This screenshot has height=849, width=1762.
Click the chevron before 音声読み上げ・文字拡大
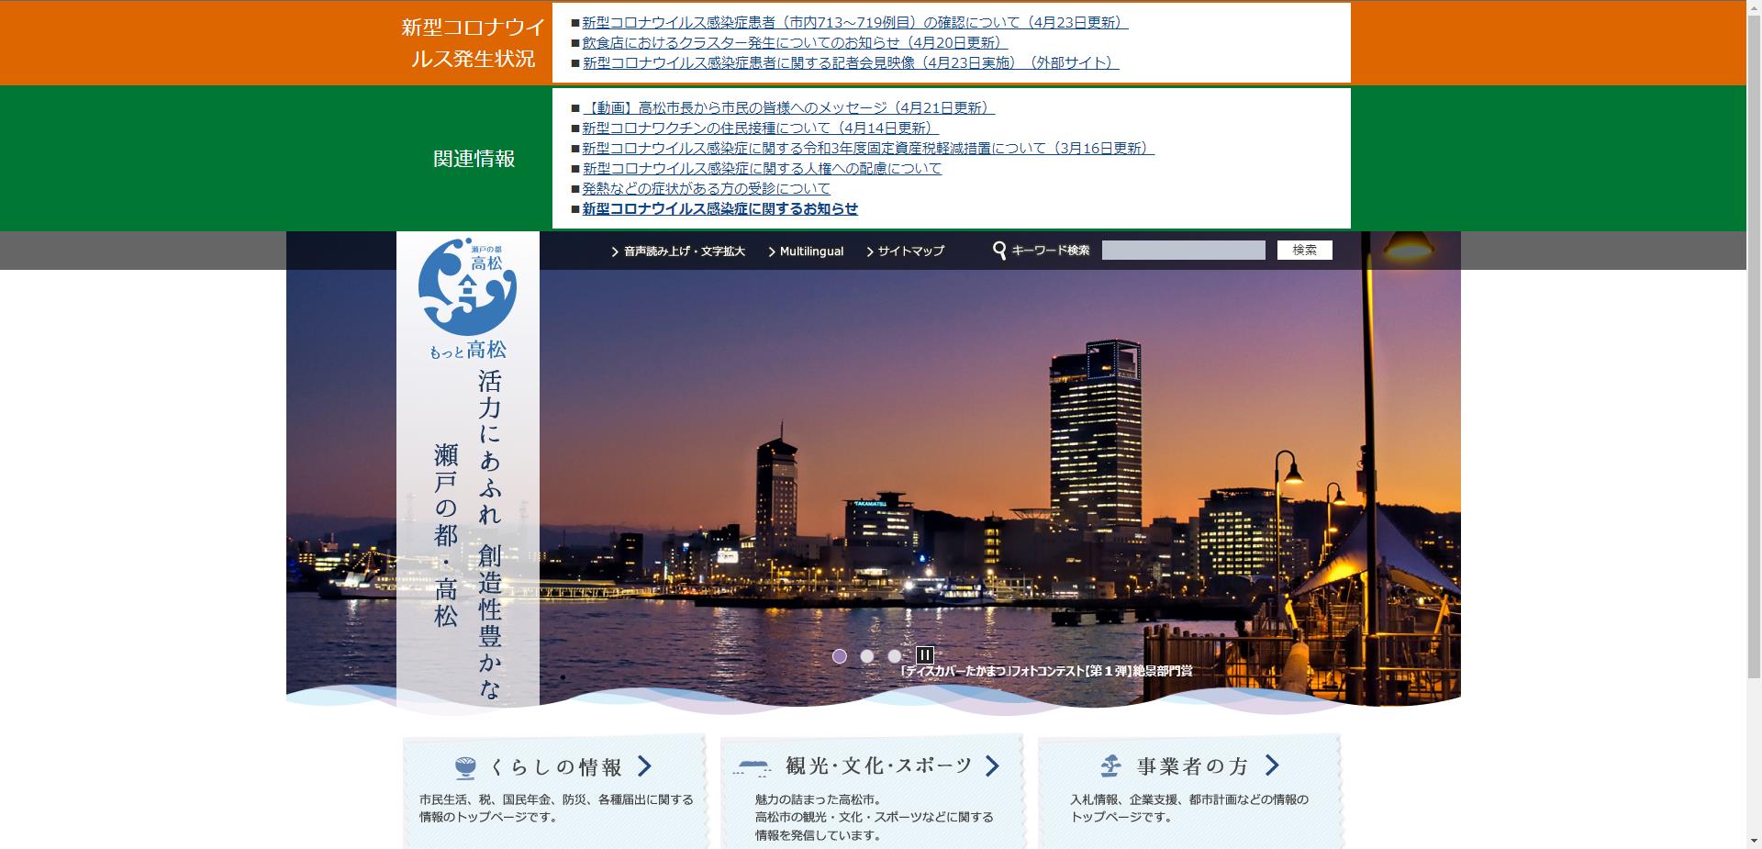(x=613, y=251)
